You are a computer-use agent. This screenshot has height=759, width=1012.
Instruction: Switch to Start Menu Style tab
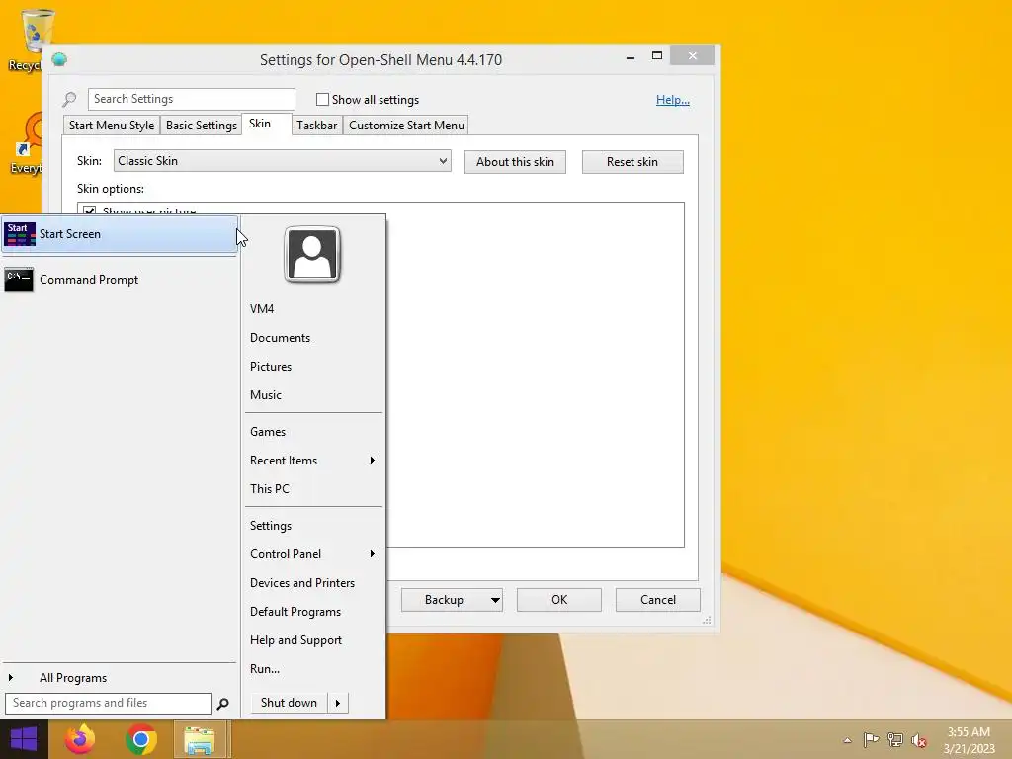(x=112, y=126)
